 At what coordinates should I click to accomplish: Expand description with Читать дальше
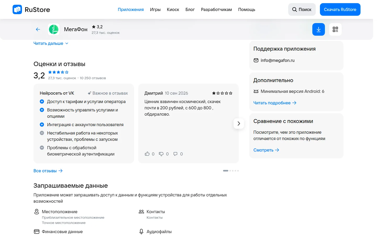[51, 43]
